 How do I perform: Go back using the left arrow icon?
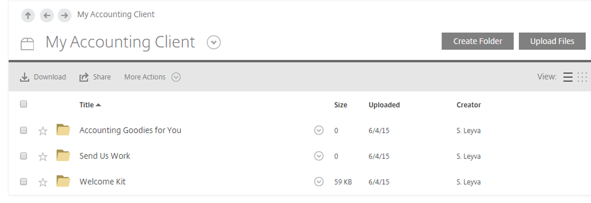(47, 16)
